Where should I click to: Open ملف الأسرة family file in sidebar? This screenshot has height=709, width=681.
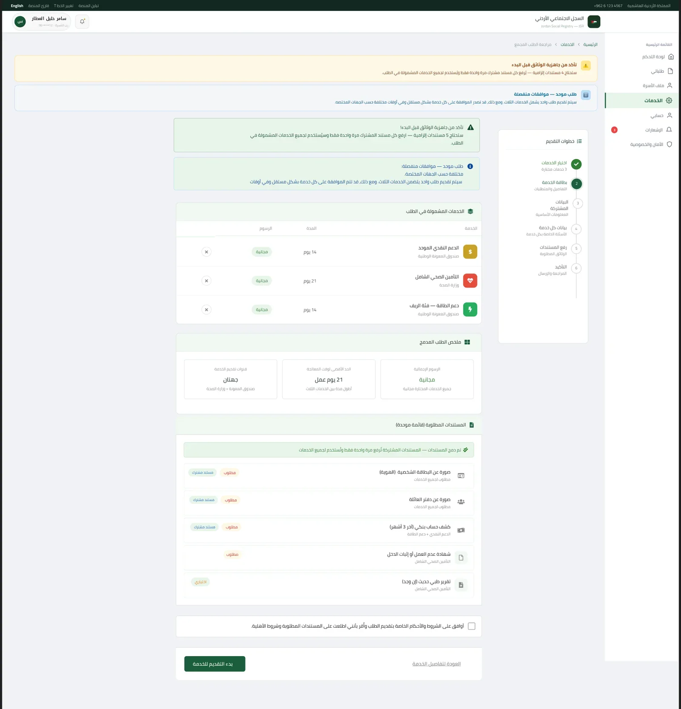[x=658, y=86]
